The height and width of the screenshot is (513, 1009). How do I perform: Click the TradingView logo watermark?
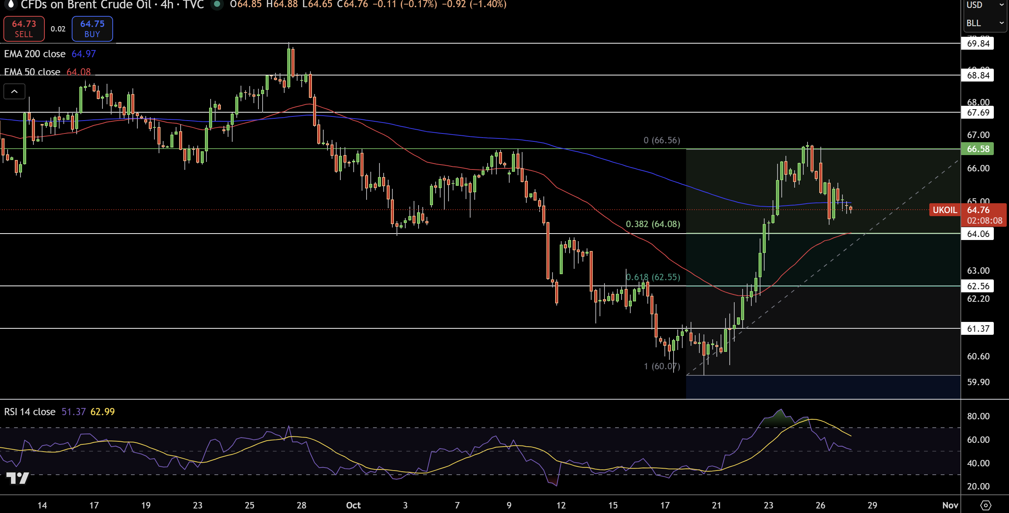[17, 478]
